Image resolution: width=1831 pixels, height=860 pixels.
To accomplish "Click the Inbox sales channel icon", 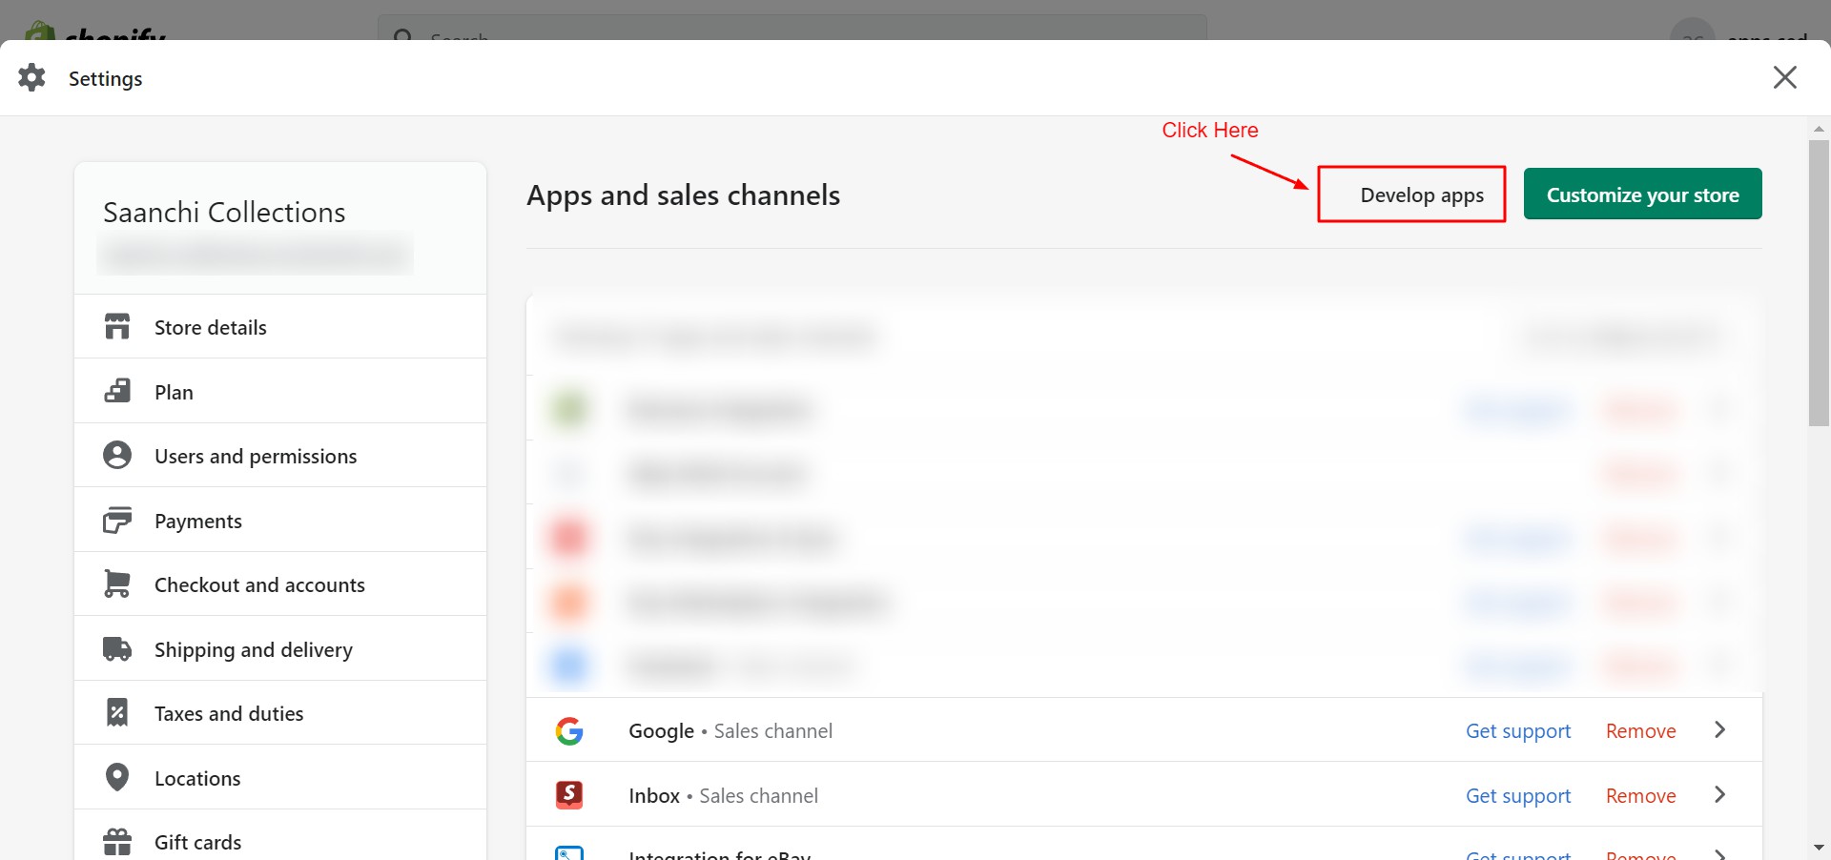I will [569, 795].
